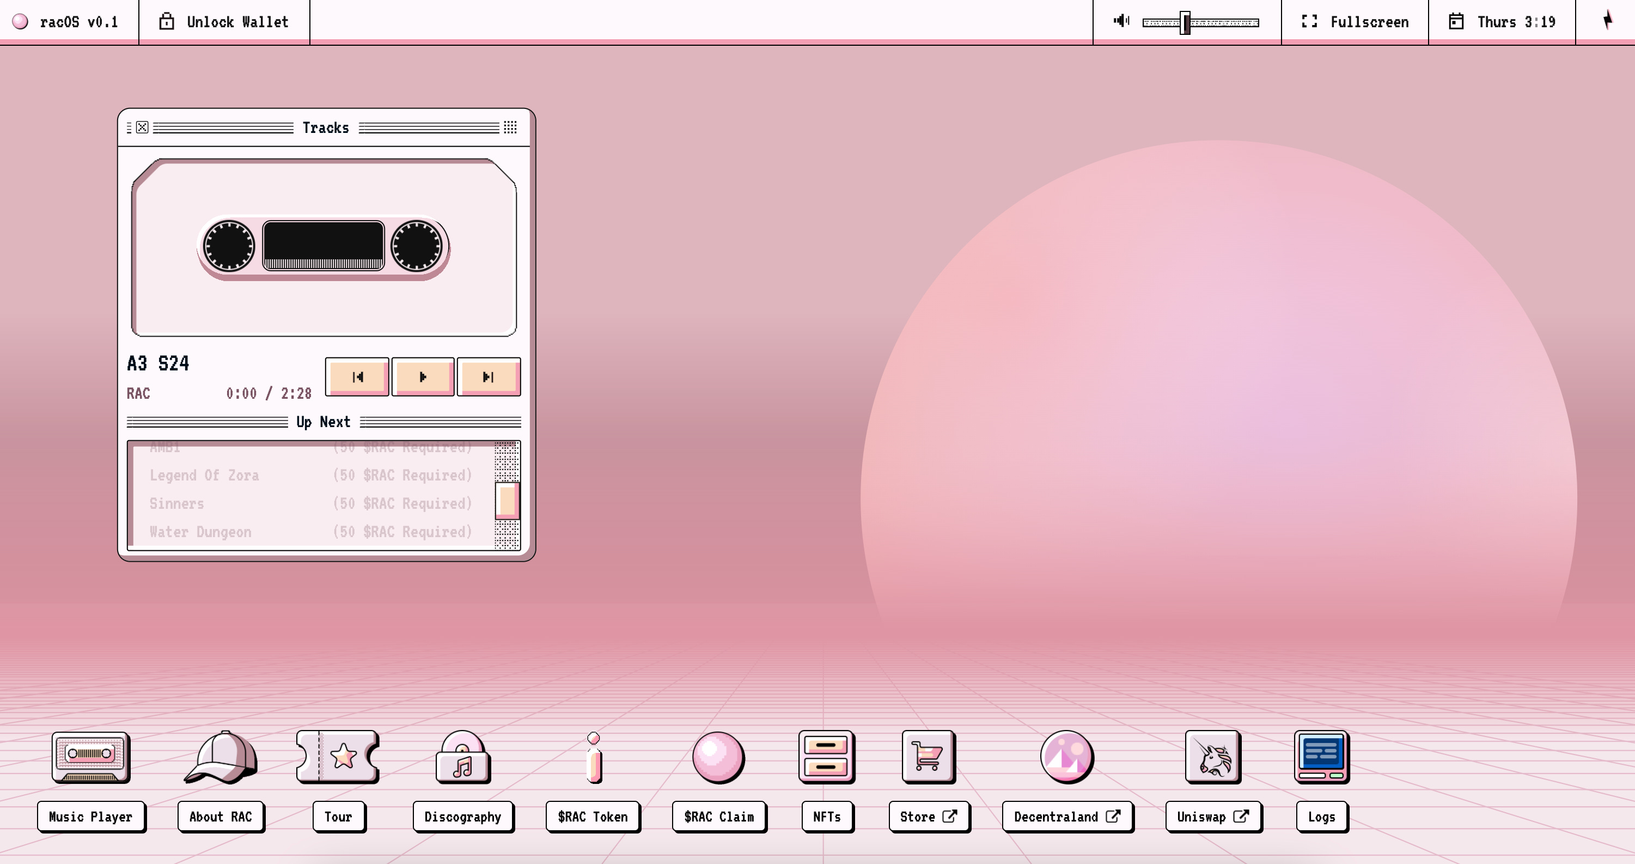Click the $RAC Token label button

[593, 817]
